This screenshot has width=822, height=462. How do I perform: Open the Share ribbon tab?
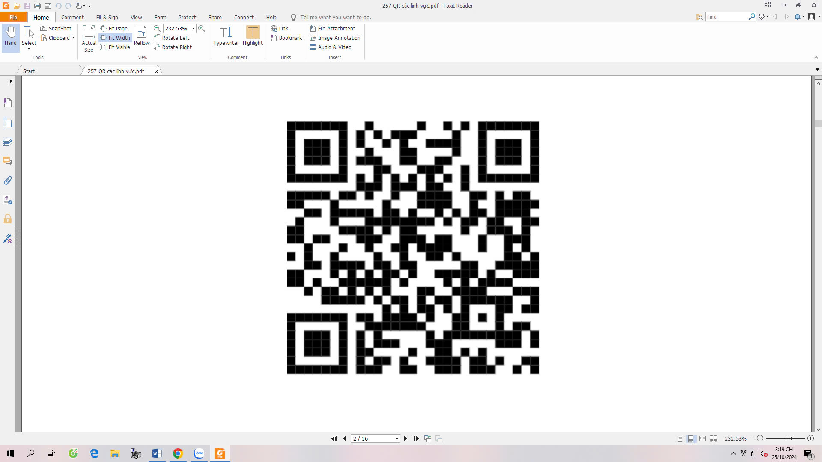coord(215,17)
